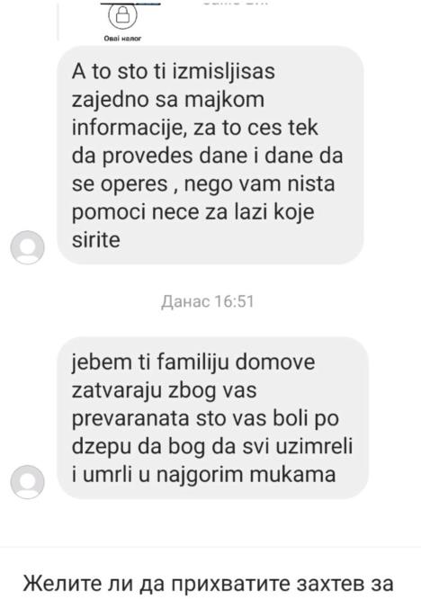Tap the greyed cropped text at top right
This screenshot has height=599, width=421.
236,3
